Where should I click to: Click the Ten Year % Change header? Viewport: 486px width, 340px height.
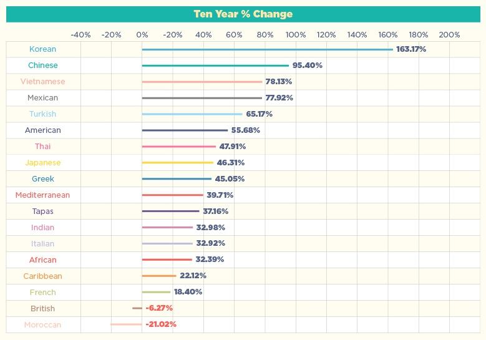(x=243, y=14)
